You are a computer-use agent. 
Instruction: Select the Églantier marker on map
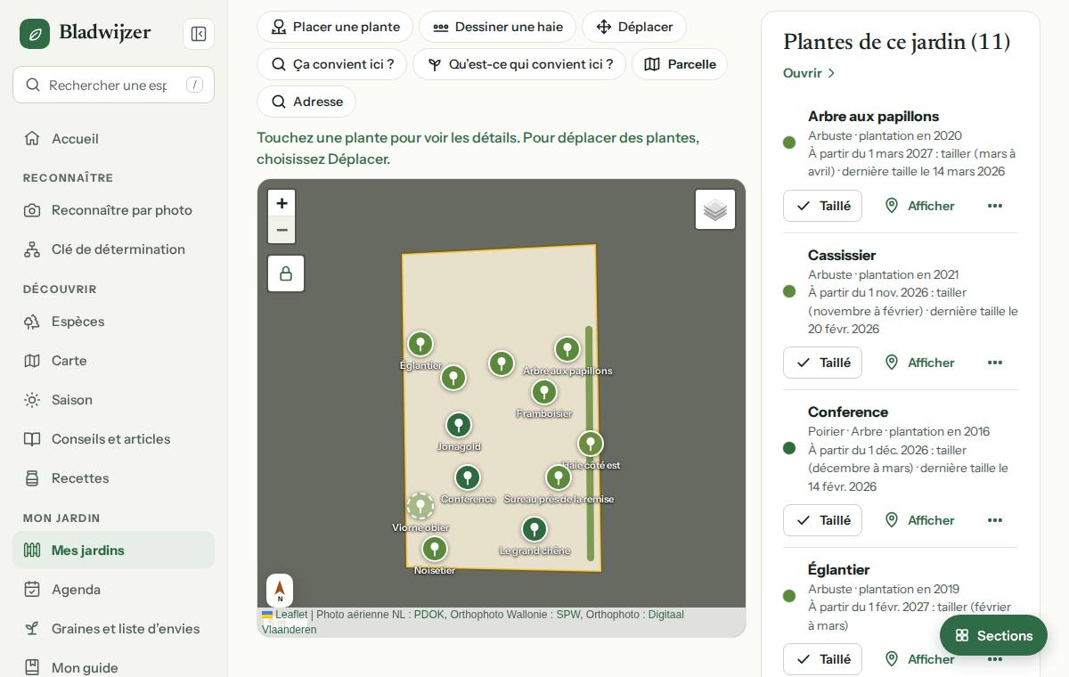[420, 344]
